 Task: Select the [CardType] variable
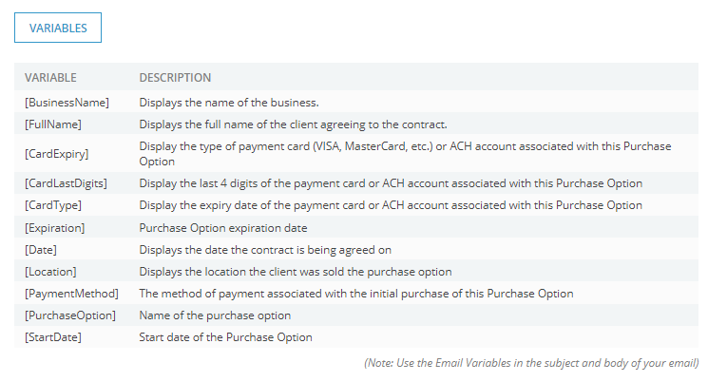(x=53, y=205)
